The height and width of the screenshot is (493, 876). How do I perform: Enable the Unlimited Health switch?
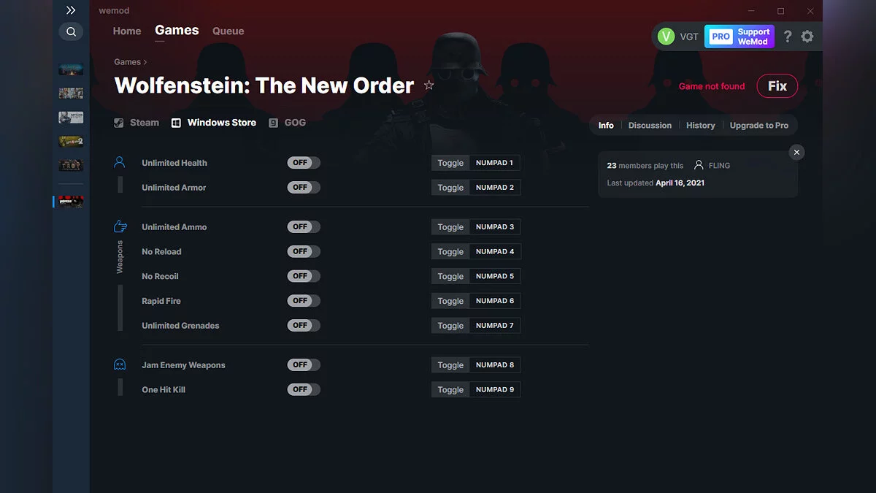point(303,162)
